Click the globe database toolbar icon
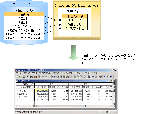Screen dimensions: 143x114 89,77
